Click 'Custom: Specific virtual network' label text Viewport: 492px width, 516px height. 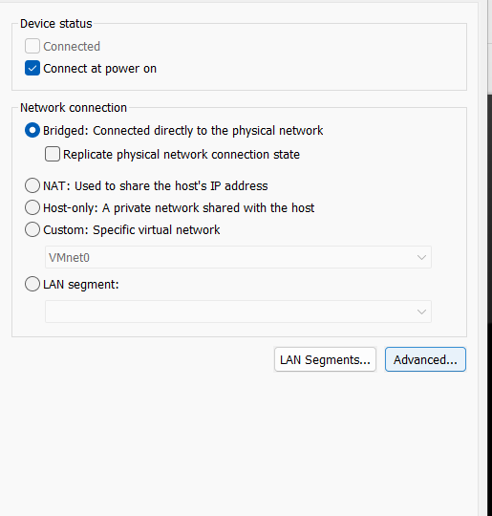[x=132, y=229]
